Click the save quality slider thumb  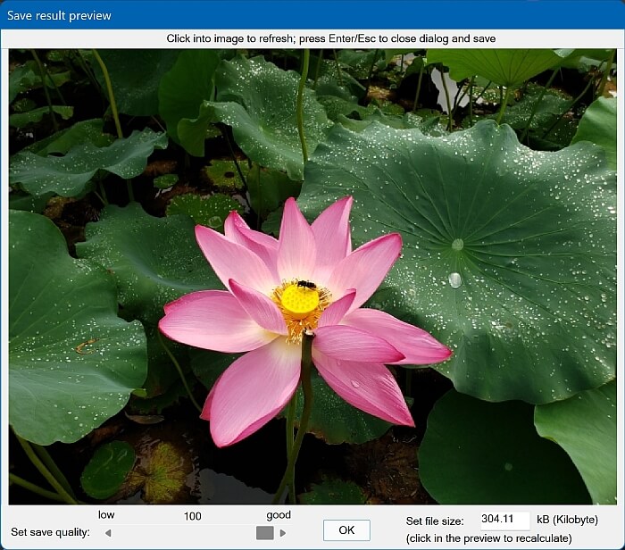pos(264,533)
